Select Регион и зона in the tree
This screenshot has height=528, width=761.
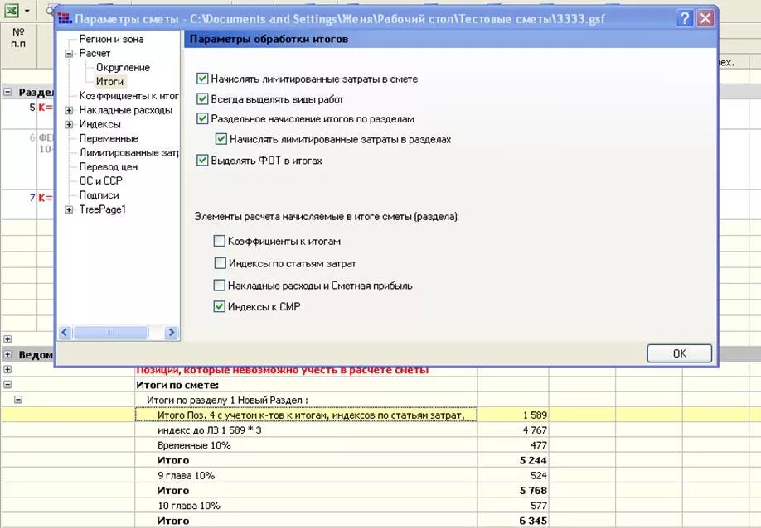pyautogui.click(x=111, y=39)
